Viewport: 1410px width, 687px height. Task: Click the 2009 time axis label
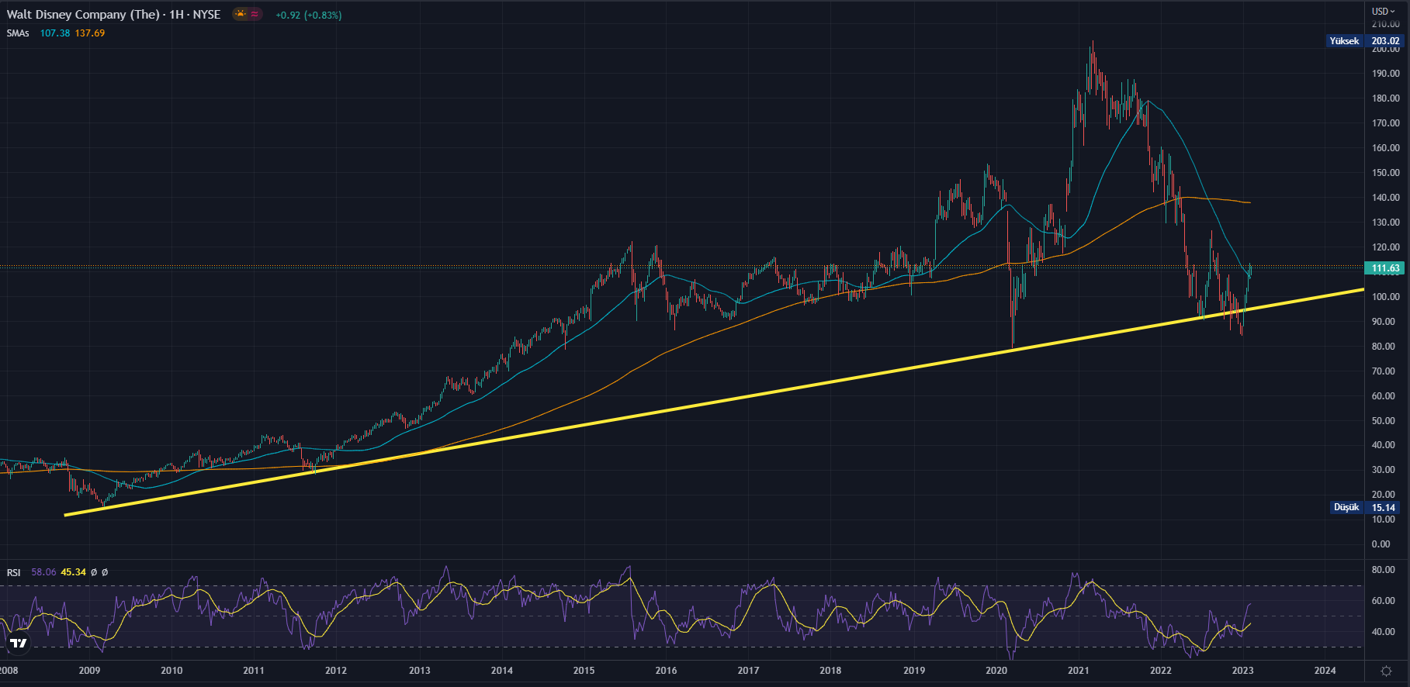tap(89, 671)
